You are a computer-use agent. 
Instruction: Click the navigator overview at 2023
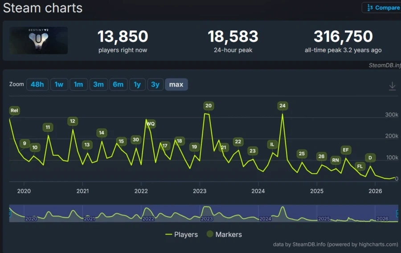coord(207,219)
